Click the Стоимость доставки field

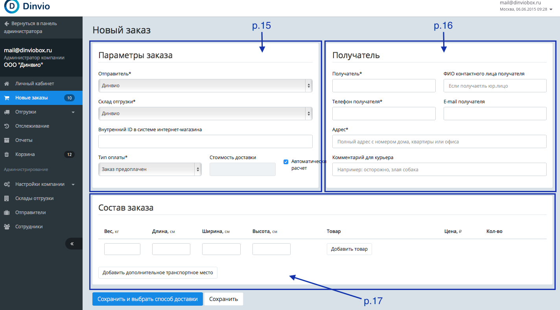[243, 169]
